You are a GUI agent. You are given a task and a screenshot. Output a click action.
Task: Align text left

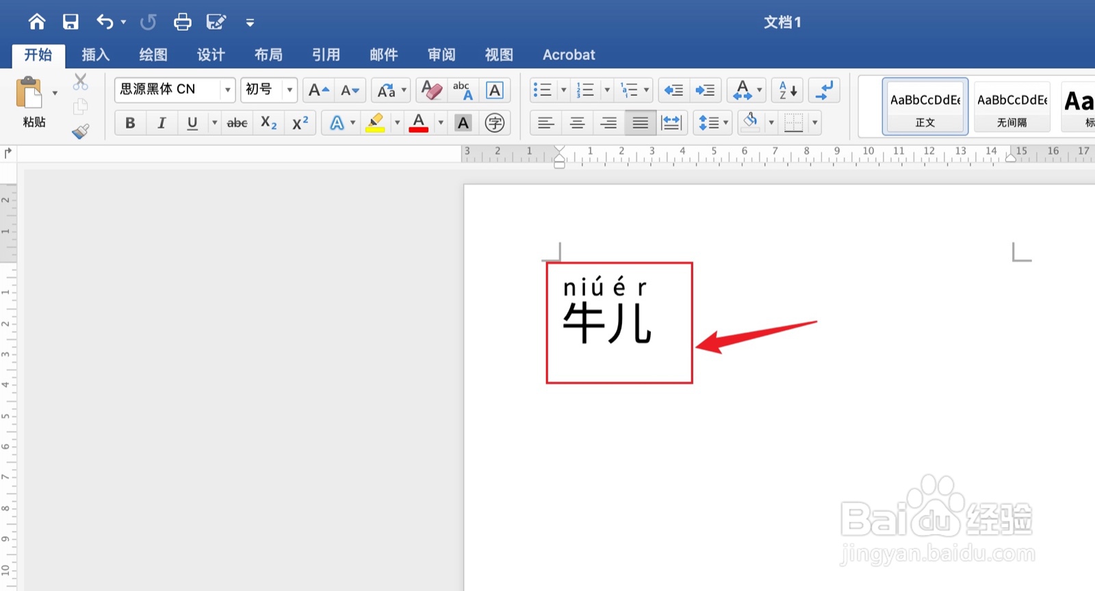coord(545,123)
